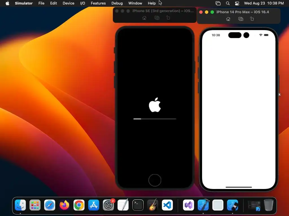
Task: Open the I/O menu
Action: point(83,3)
